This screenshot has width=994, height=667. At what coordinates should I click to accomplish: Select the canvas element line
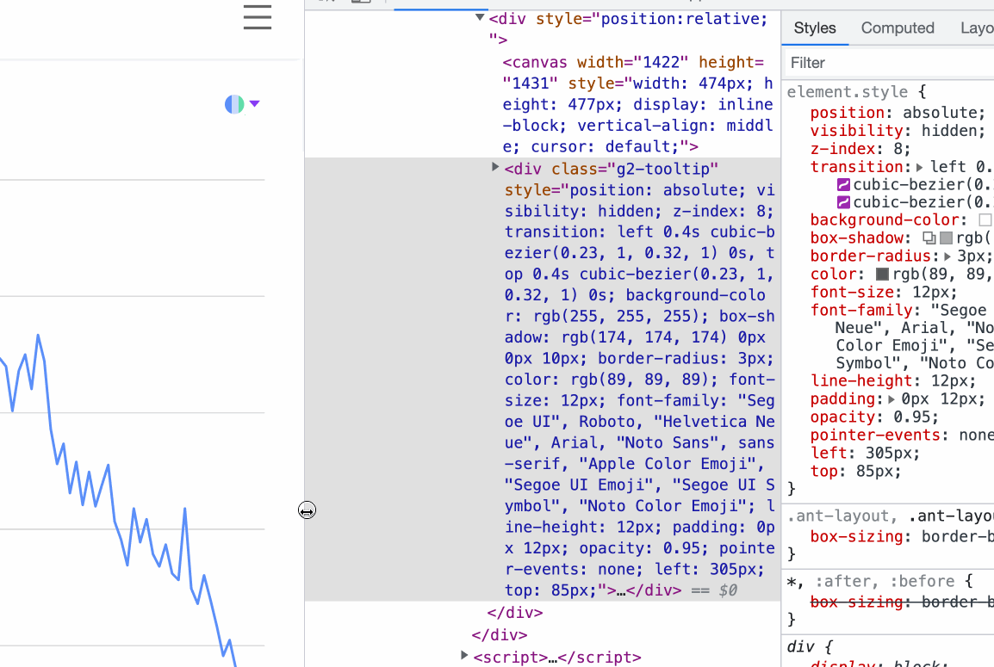(x=637, y=104)
